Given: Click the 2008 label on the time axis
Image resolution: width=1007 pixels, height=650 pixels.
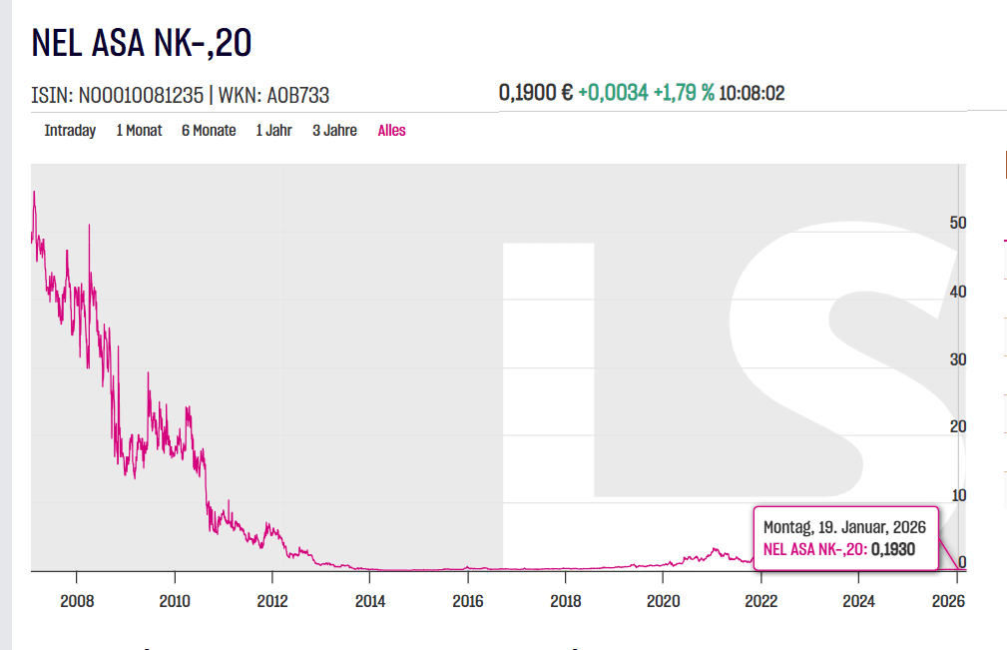Looking at the screenshot, I should click(x=77, y=601).
